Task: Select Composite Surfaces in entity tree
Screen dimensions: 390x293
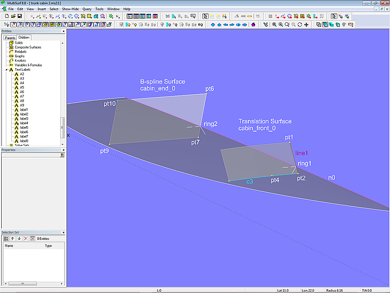Action: pos(28,47)
